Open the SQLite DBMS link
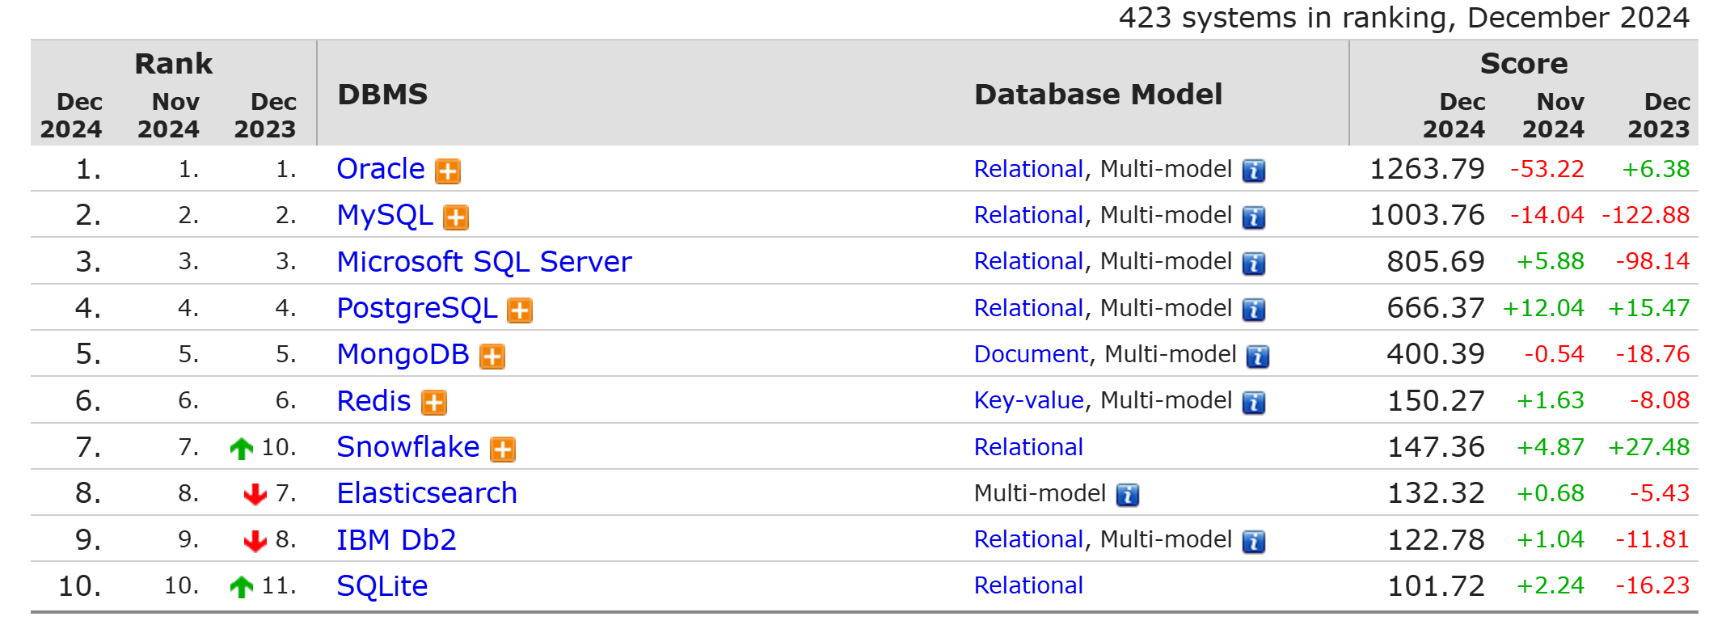The width and height of the screenshot is (1709, 625). [x=382, y=586]
